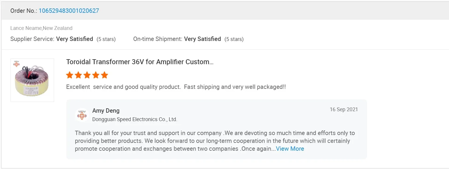
Task: Click Amy Deng's company logo avatar
Action: click(x=82, y=115)
